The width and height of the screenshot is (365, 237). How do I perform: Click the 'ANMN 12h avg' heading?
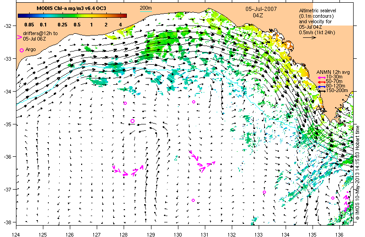pyautogui.click(x=333, y=72)
